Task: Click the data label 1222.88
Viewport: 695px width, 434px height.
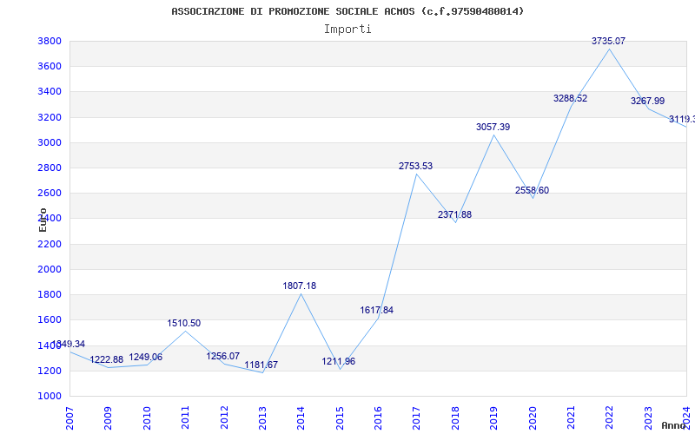Action: 106,360
